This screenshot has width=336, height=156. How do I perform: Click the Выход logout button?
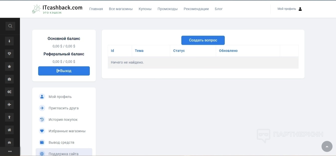click(x=64, y=71)
